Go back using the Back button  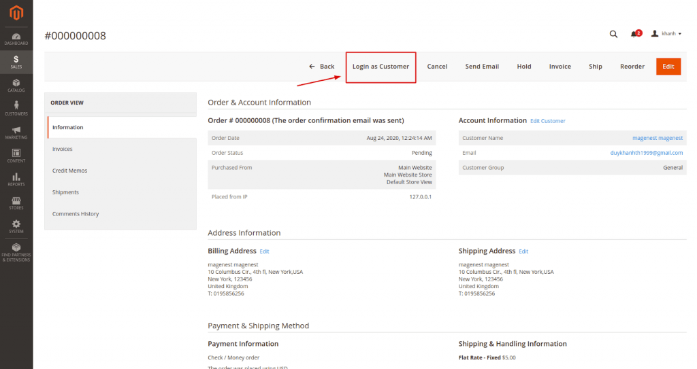click(x=321, y=67)
